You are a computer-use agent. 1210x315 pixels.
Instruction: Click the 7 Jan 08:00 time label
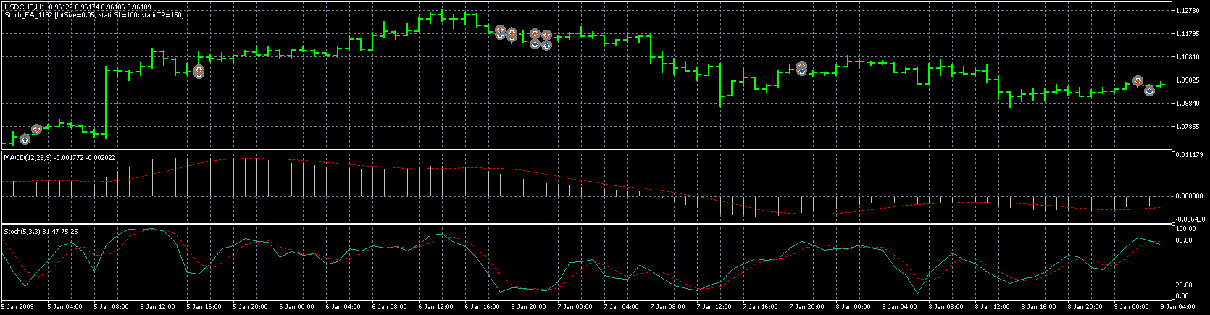pos(668,307)
